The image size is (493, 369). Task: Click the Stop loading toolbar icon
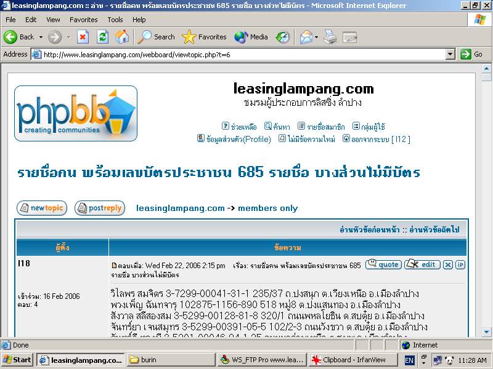(83, 37)
